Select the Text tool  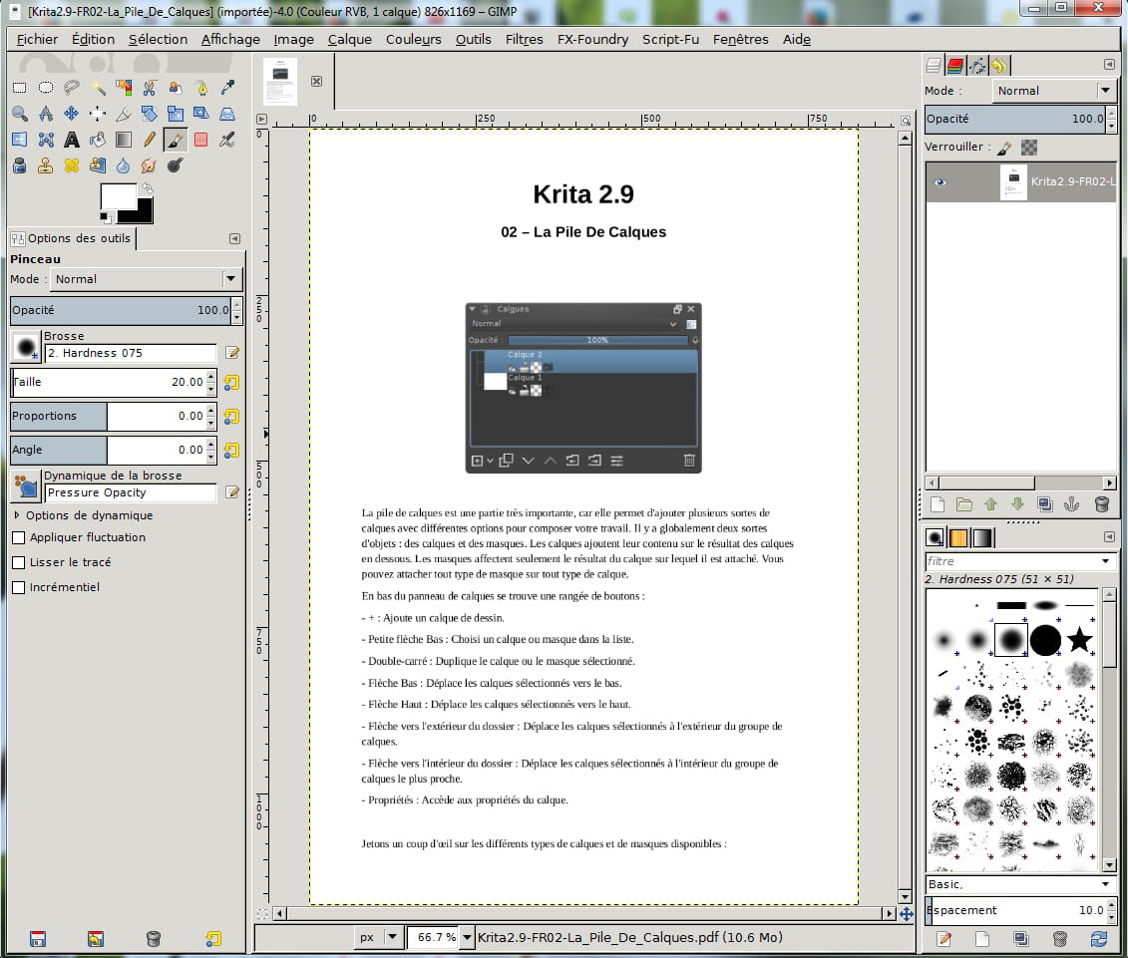(x=71, y=140)
